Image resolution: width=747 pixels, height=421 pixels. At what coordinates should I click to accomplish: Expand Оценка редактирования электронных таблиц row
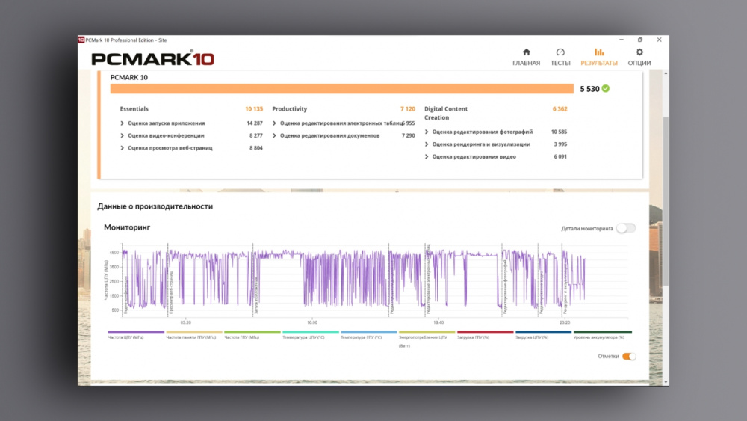274,123
